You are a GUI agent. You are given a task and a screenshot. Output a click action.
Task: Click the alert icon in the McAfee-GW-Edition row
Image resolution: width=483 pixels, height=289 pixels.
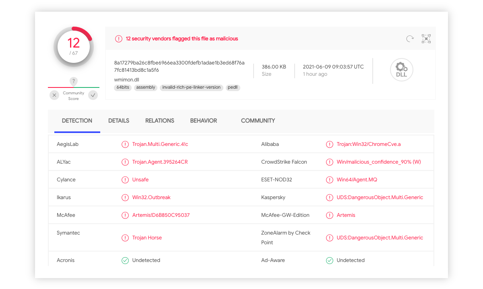(330, 215)
